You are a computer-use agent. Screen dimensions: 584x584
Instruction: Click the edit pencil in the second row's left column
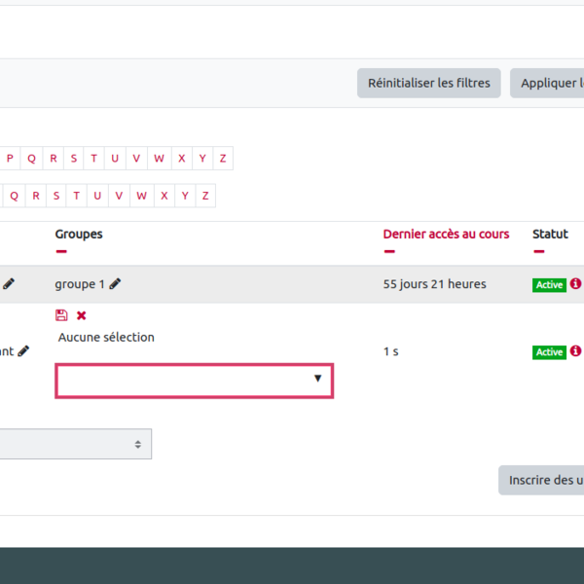click(x=23, y=351)
